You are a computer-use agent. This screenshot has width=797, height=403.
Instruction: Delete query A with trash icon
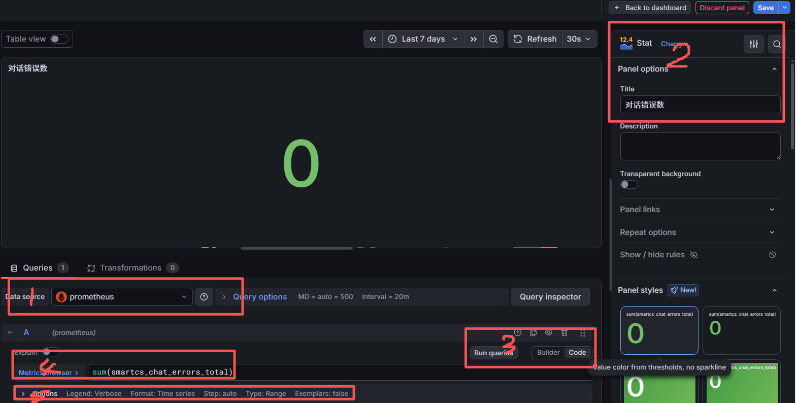(564, 332)
